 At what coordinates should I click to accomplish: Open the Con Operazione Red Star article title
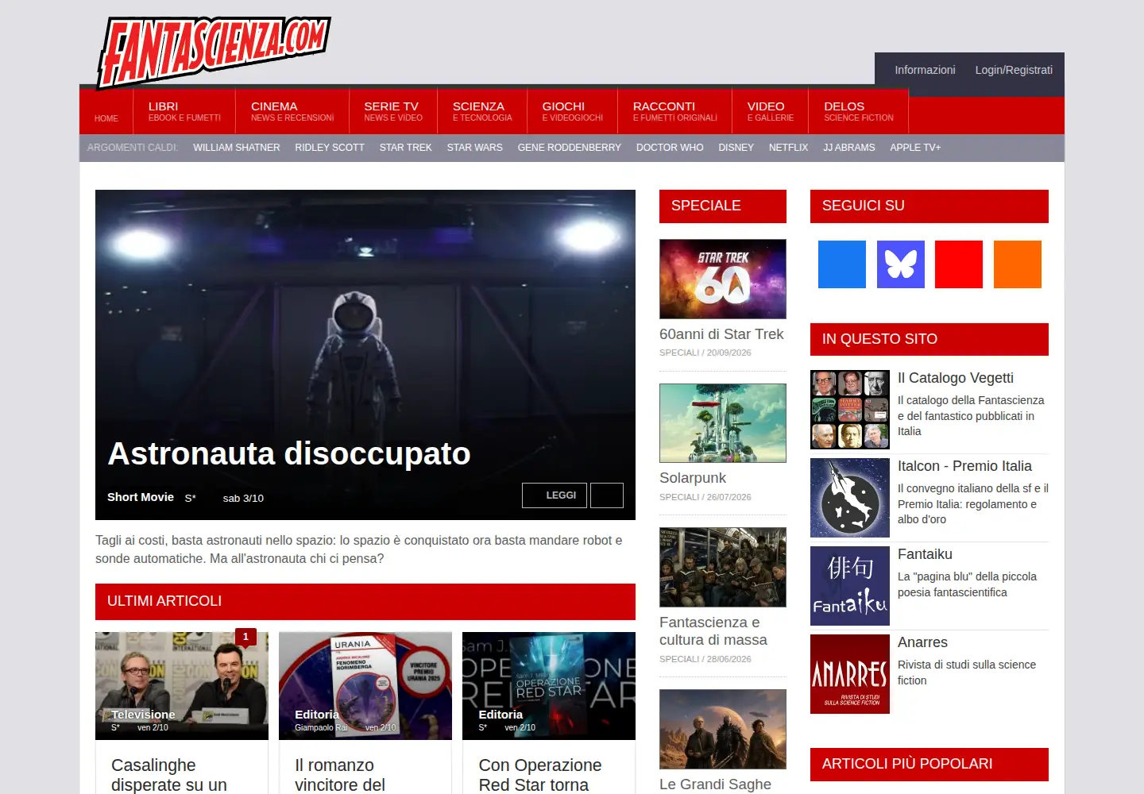[540, 775]
